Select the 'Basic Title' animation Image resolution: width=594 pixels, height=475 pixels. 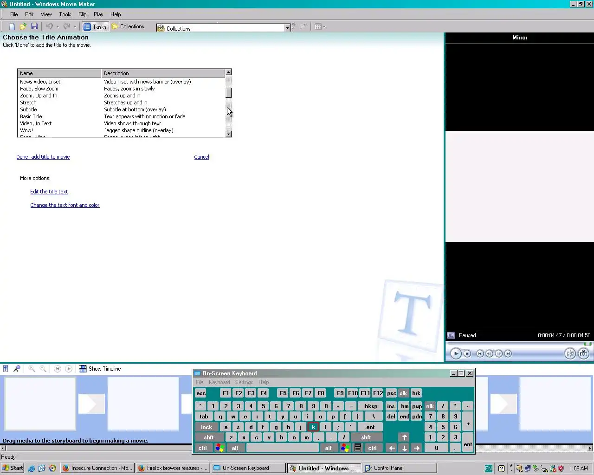[x=122, y=116]
